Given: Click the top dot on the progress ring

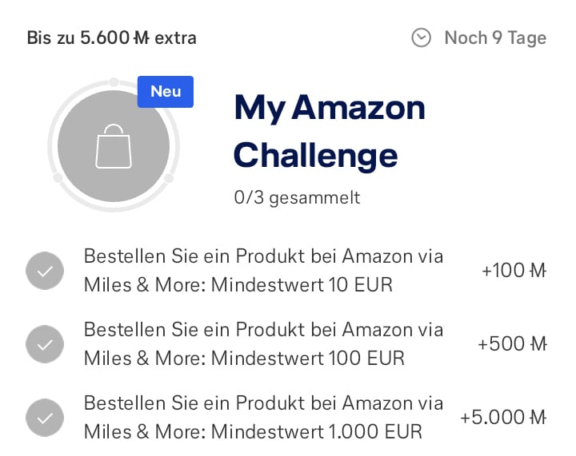Looking at the screenshot, I should [114, 81].
